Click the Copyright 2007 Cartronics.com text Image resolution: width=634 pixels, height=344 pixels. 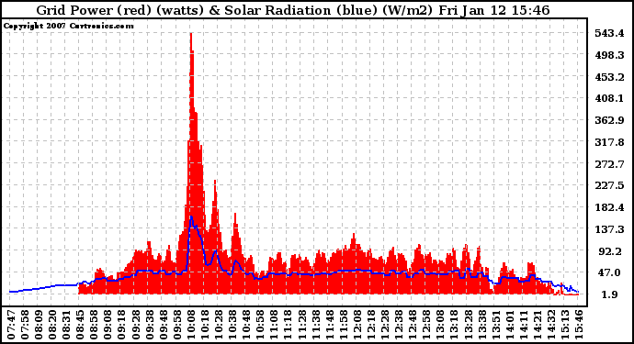[68, 26]
